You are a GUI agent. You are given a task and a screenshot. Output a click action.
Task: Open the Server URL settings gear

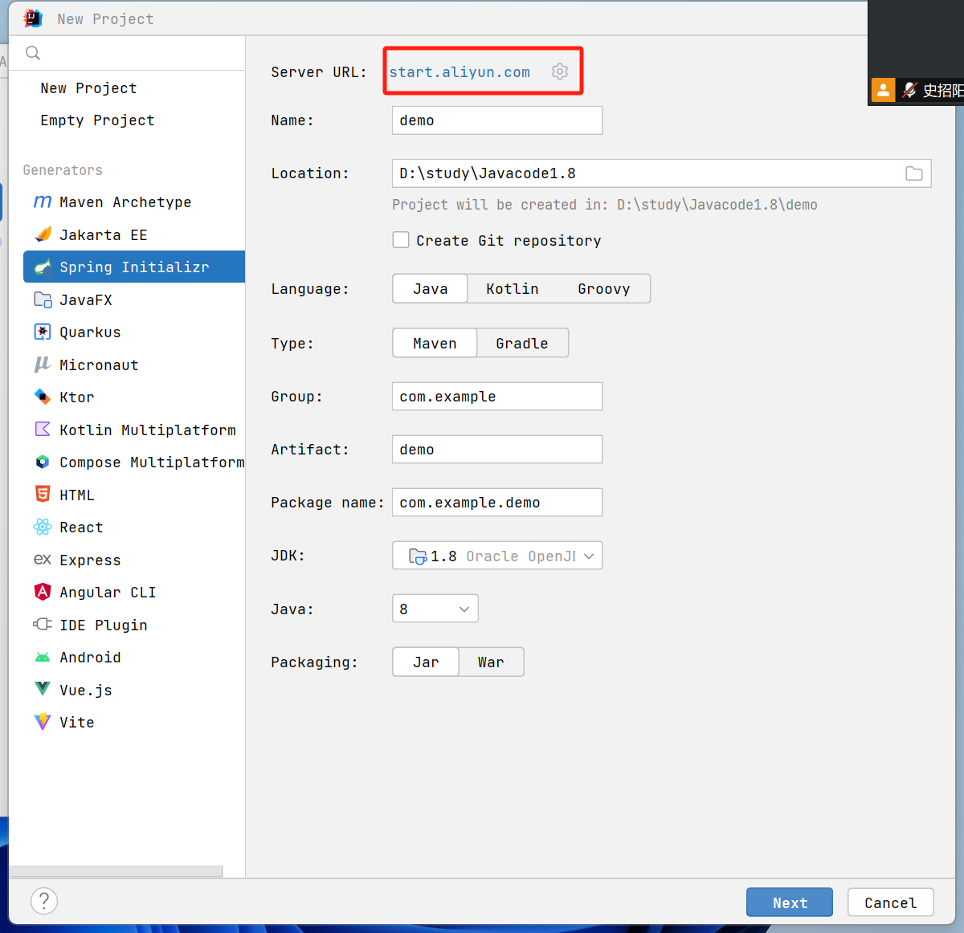[560, 71]
